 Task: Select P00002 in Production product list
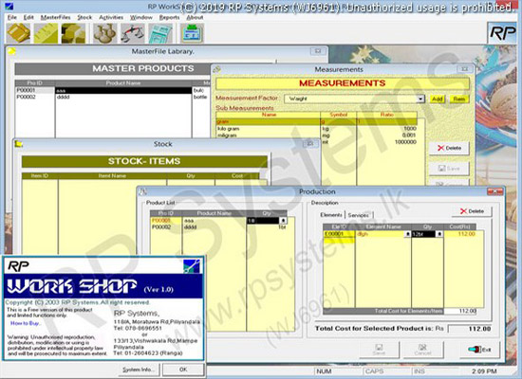pos(165,227)
